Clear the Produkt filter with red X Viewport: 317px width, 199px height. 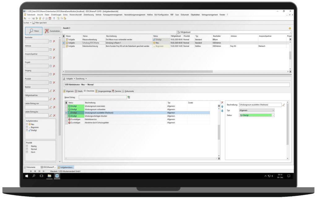[x=54, y=82]
